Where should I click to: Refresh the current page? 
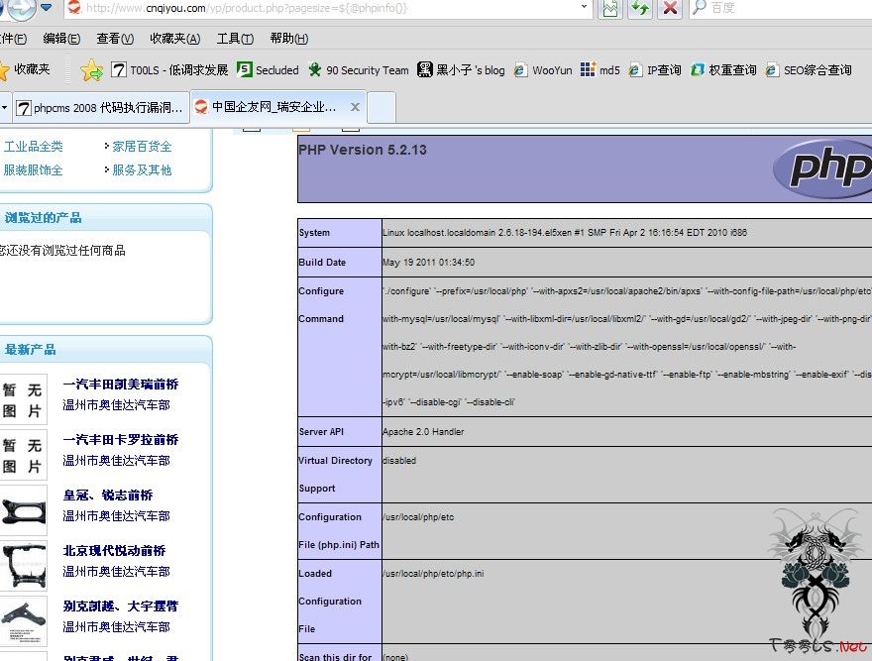pyautogui.click(x=639, y=10)
